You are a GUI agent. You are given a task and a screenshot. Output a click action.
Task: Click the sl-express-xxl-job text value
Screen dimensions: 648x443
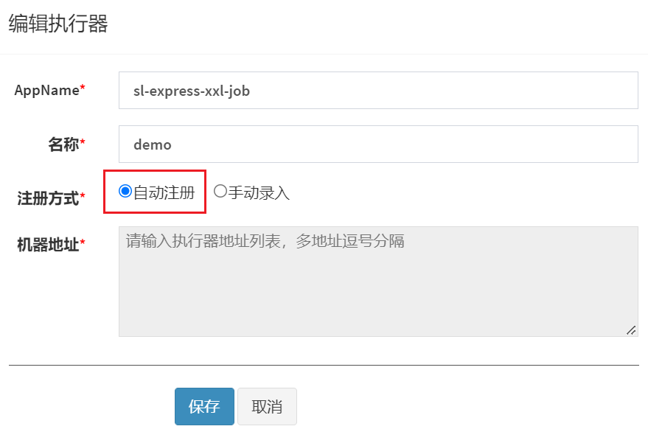tap(192, 91)
